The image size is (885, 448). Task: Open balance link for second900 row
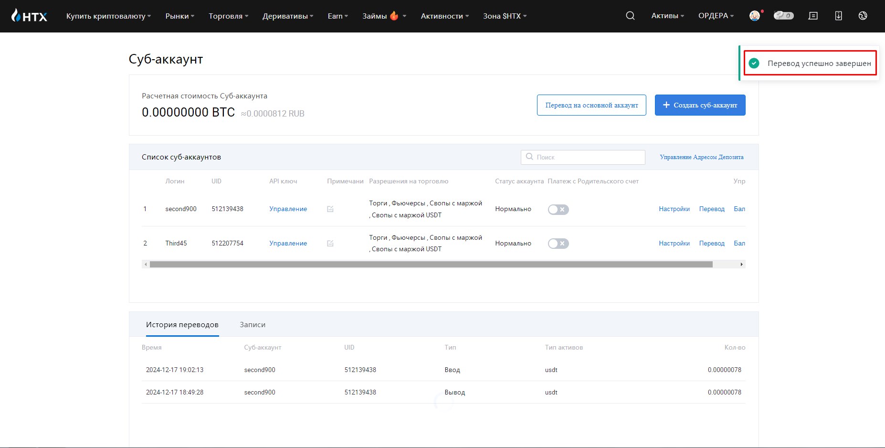(x=739, y=209)
